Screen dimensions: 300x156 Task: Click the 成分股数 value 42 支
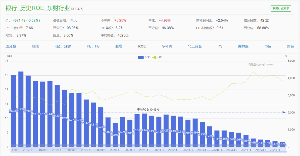point(265,20)
